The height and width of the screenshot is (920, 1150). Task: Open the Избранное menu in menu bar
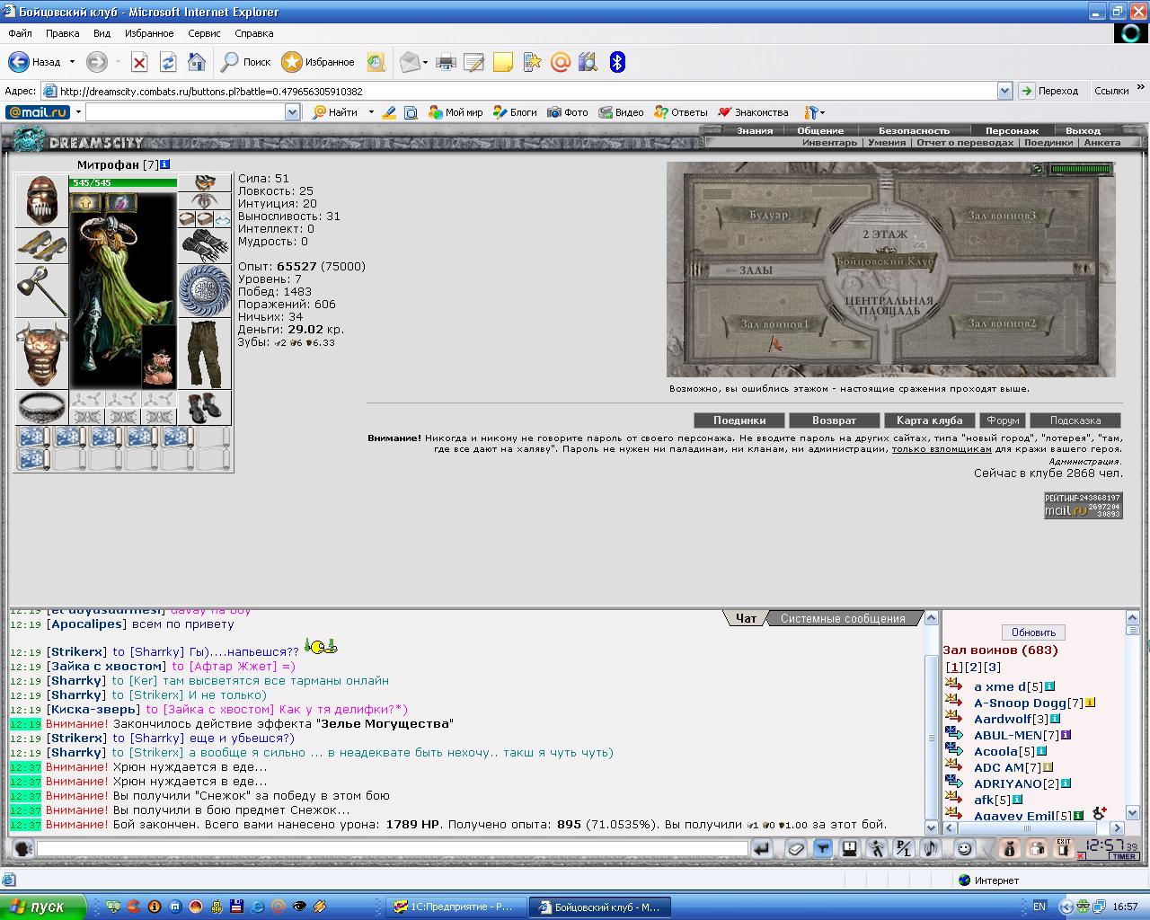coord(149,33)
